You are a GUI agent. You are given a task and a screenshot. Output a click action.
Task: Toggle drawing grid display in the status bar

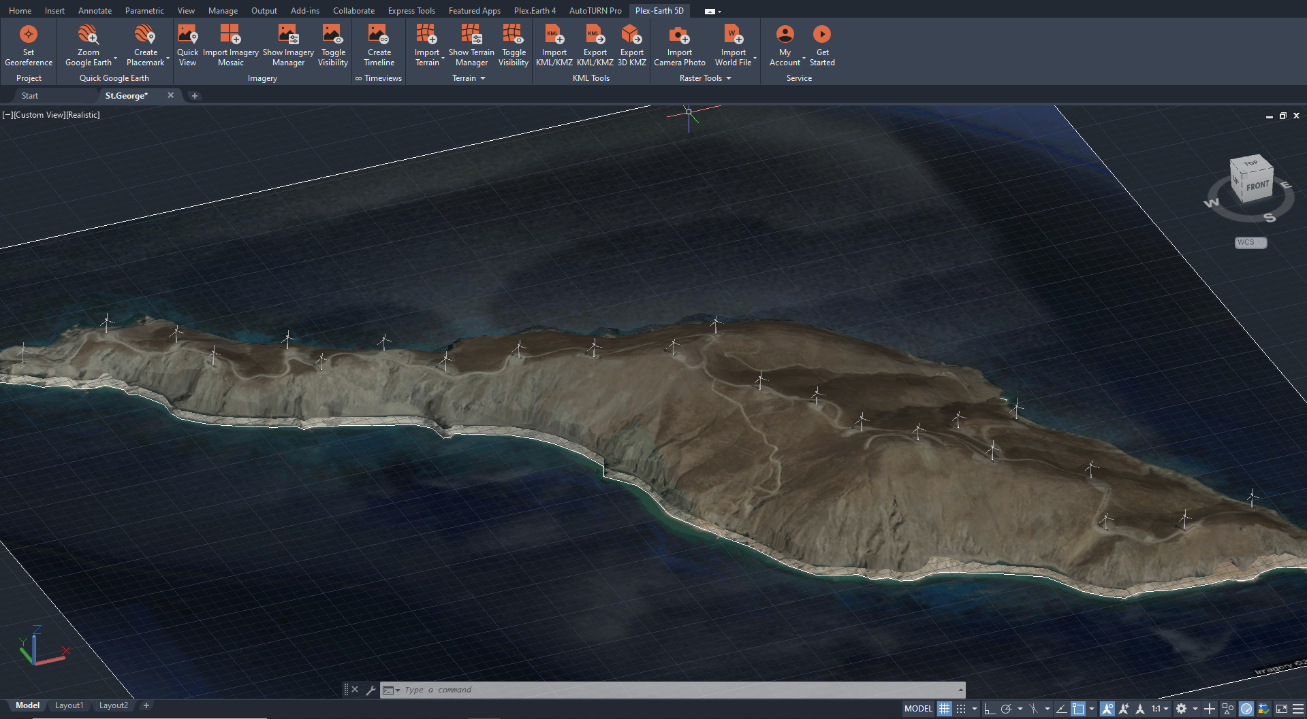coord(944,709)
